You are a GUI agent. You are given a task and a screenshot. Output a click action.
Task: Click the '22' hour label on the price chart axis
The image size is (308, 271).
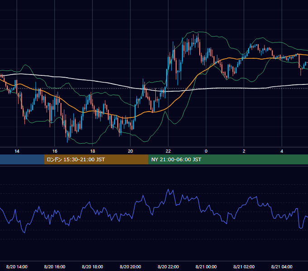(168, 151)
